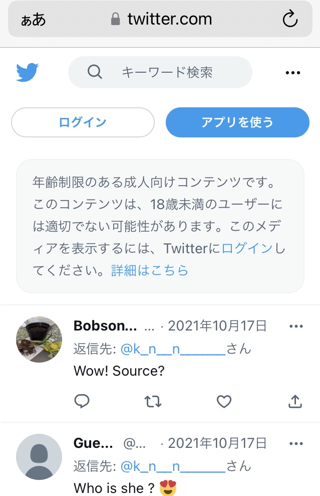Like Bobson's tweet using the heart icon

(224, 401)
